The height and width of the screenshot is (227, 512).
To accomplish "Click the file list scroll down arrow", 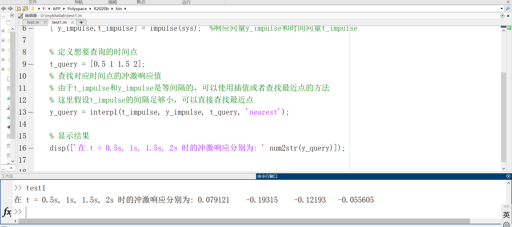I will [13, 161].
